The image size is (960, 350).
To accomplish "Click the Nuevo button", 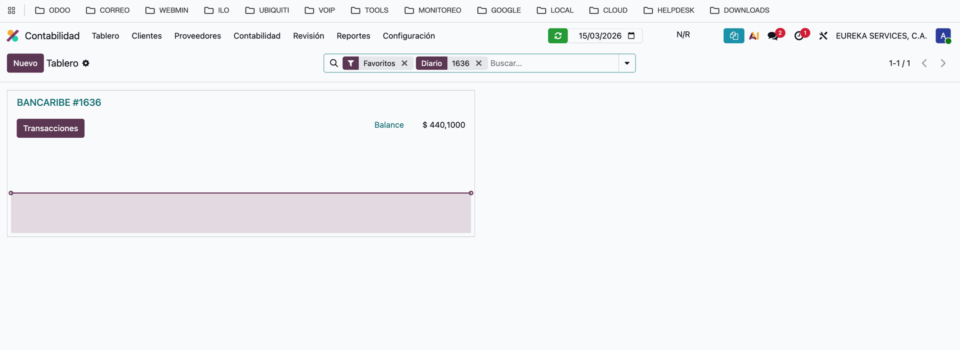I will click(x=25, y=63).
